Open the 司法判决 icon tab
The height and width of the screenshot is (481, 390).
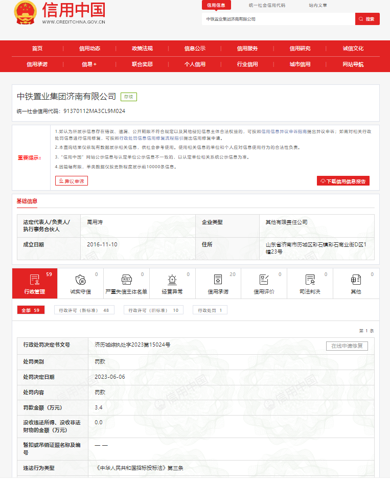tap(310, 284)
